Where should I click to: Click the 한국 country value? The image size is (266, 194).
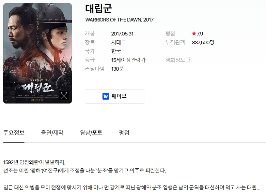116,51
